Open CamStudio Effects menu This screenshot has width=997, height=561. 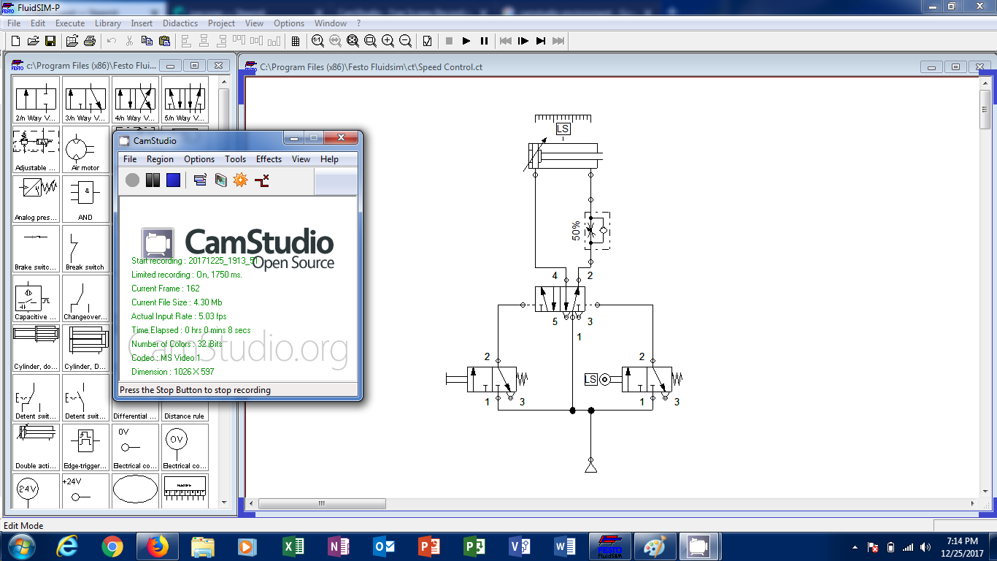(x=269, y=159)
